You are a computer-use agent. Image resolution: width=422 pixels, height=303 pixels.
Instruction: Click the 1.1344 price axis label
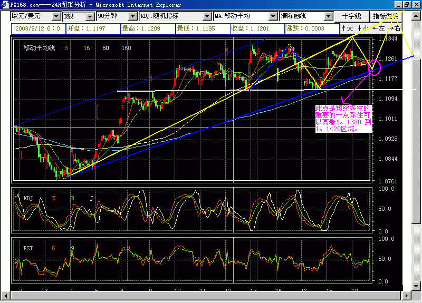[x=388, y=38]
